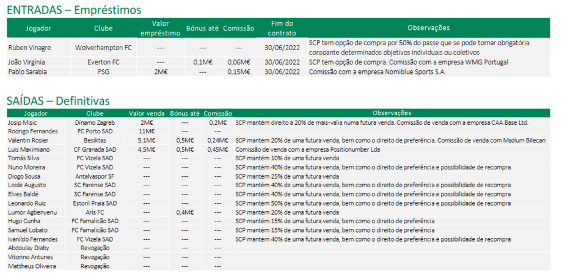Select the Josip Misic player cell
This screenshot has width=562, height=279.
tap(23, 122)
